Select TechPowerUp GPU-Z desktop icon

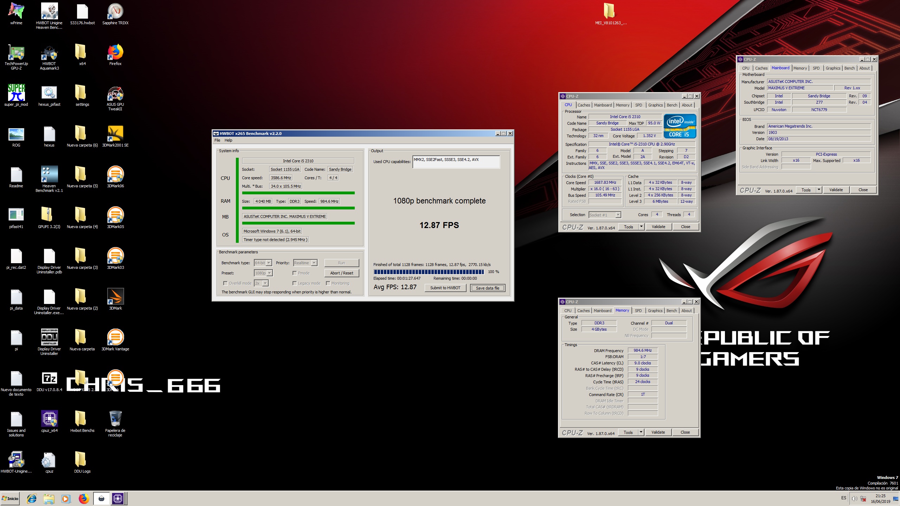[16, 57]
